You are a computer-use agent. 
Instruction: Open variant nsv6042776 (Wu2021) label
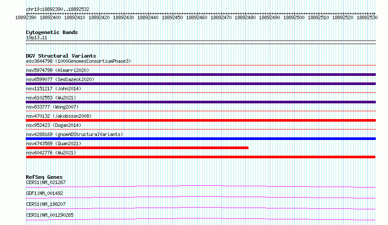click(x=51, y=153)
